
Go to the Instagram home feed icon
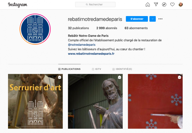click(148, 5)
